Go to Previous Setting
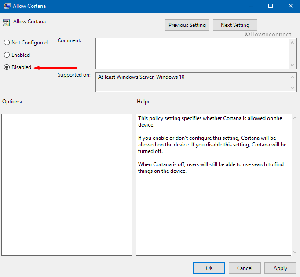This screenshot has width=300, height=277. [x=187, y=25]
